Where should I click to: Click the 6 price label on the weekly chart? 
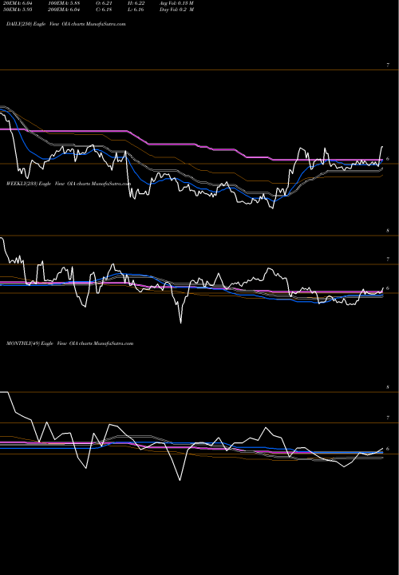click(388, 288)
